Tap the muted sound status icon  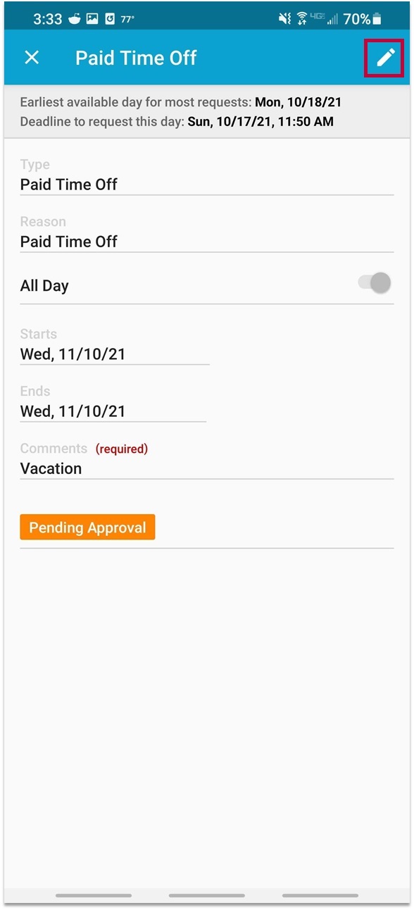tap(285, 19)
